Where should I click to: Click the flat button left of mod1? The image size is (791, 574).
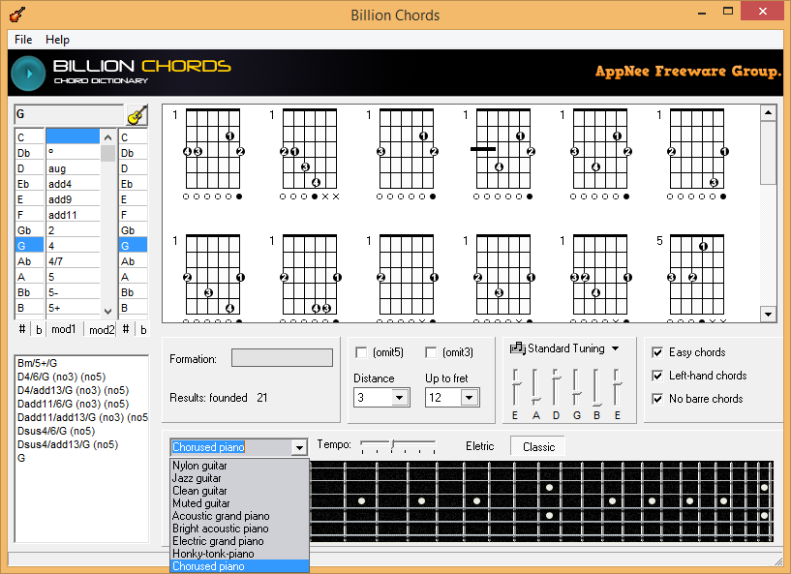point(39,329)
